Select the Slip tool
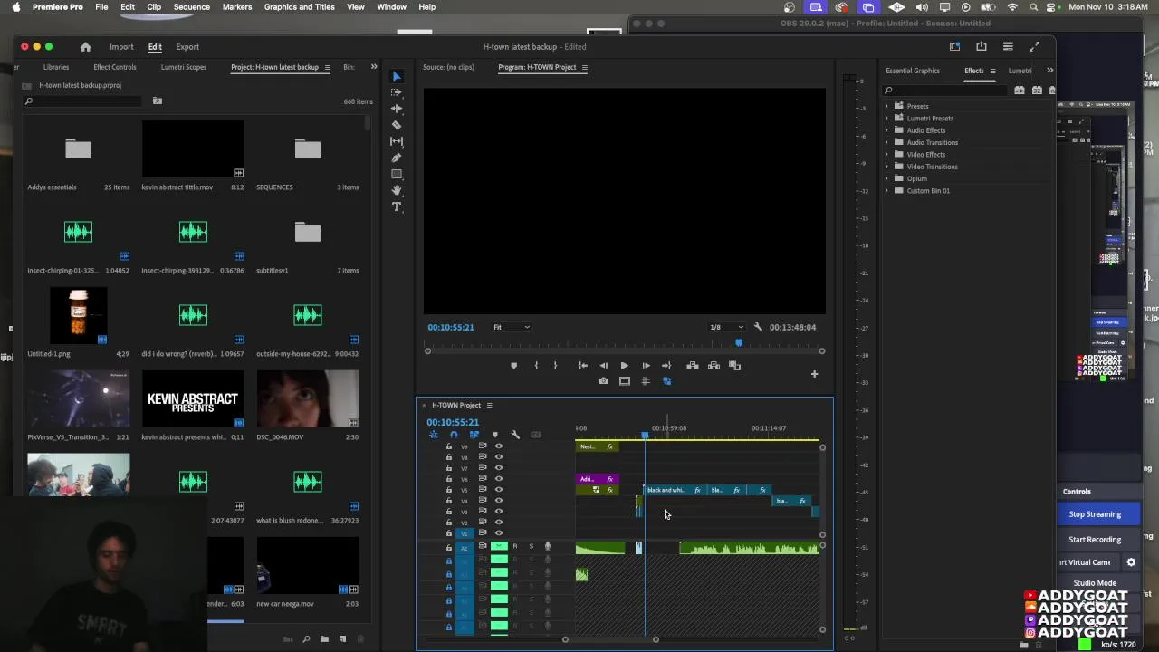 [397, 141]
